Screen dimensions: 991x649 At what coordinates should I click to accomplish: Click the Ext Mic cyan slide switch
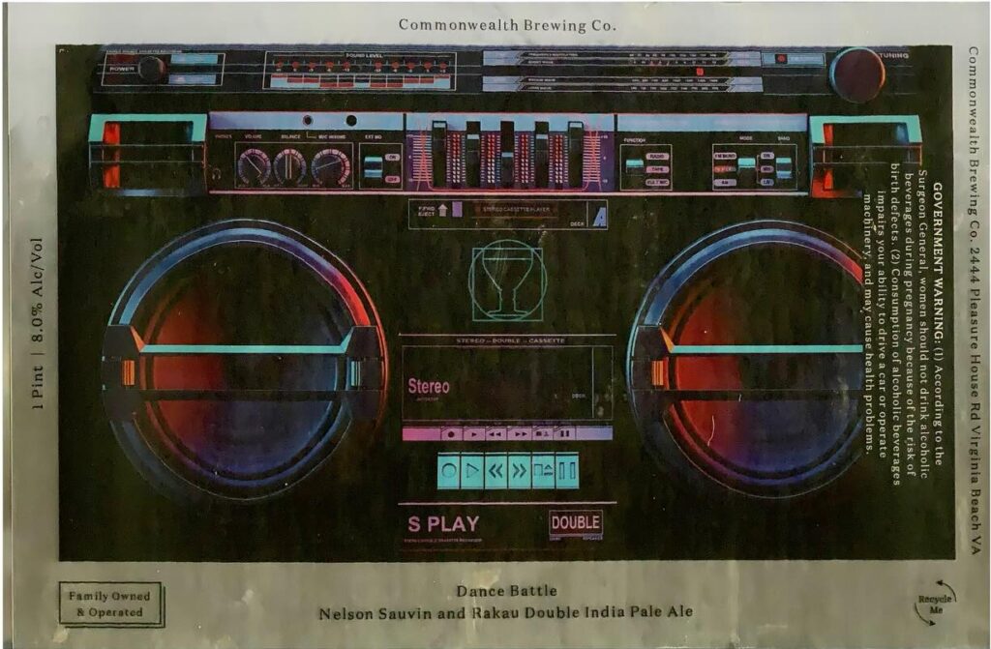click(373, 166)
